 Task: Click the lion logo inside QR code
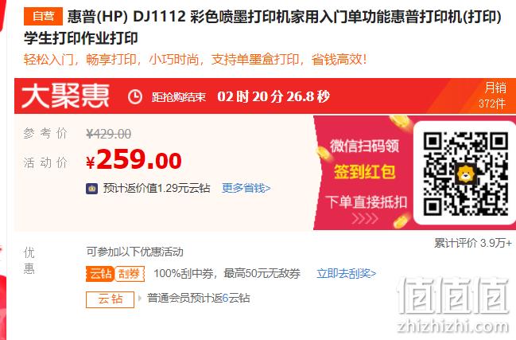465,174
